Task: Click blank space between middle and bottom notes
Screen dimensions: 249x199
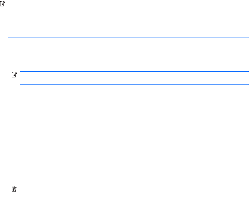Action: [129, 134]
